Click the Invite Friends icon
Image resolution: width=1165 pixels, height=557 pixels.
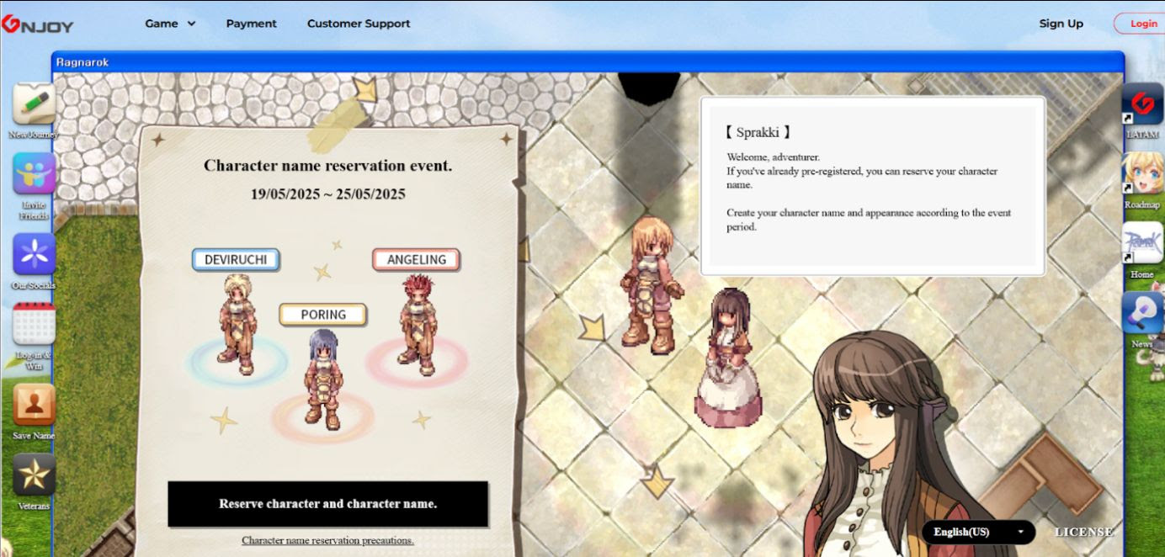(34, 174)
